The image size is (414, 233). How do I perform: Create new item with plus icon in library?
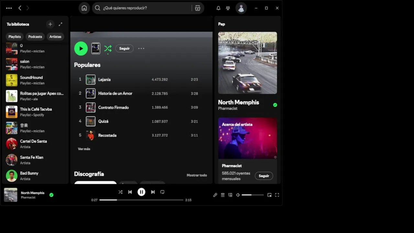click(50, 24)
